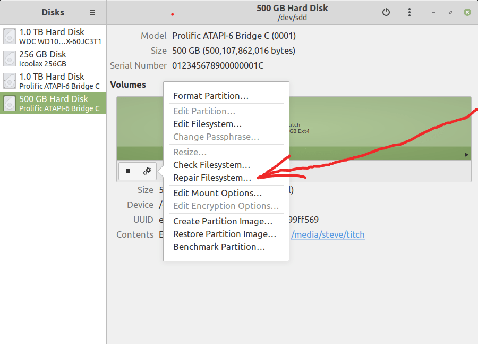The height and width of the screenshot is (344, 478).
Task: Unmount the partition with the square icon
Action: pyautogui.click(x=127, y=171)
